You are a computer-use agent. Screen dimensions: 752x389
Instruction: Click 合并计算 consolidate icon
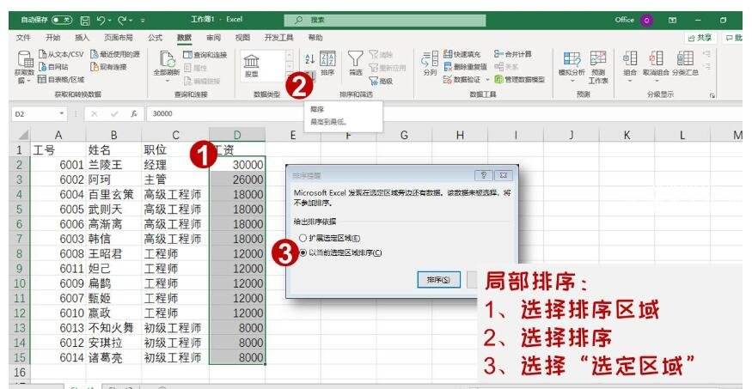[498, 54]
